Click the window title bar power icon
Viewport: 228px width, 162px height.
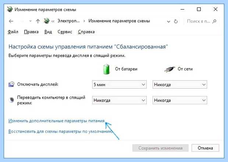pyautogui.click(x=10, y=10)
